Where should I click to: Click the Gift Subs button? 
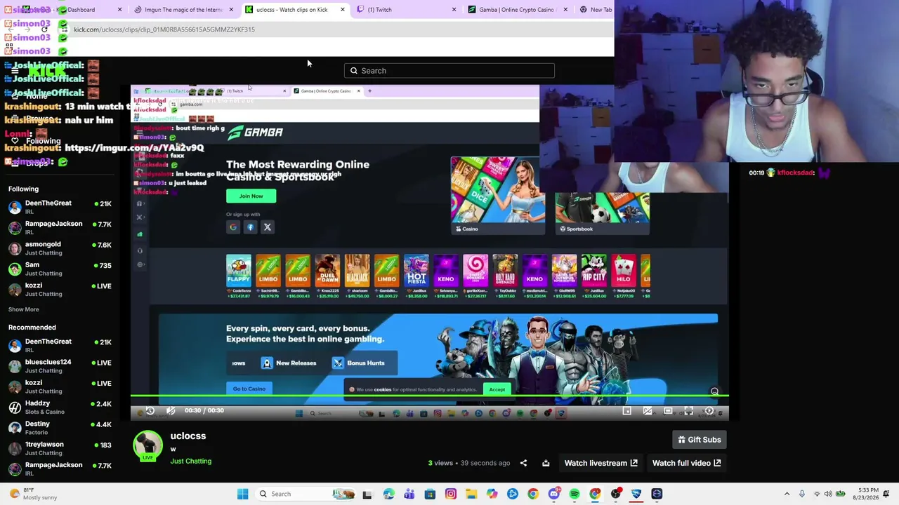point(699,440)
